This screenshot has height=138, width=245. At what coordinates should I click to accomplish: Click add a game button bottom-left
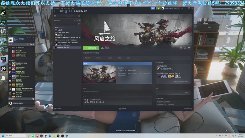(x=58, y=109)
